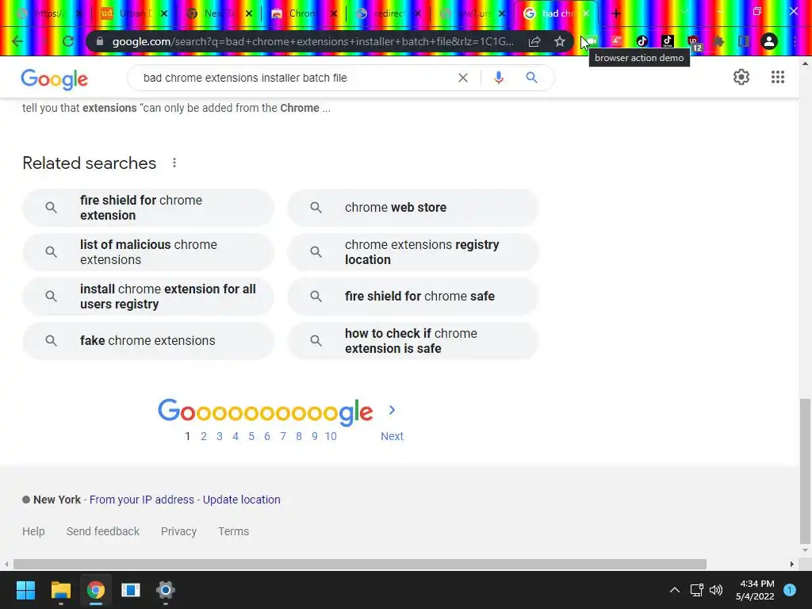812x609 pixels.
Task: Click the horizontal scrollbar thumb
Action: (360, 564)
